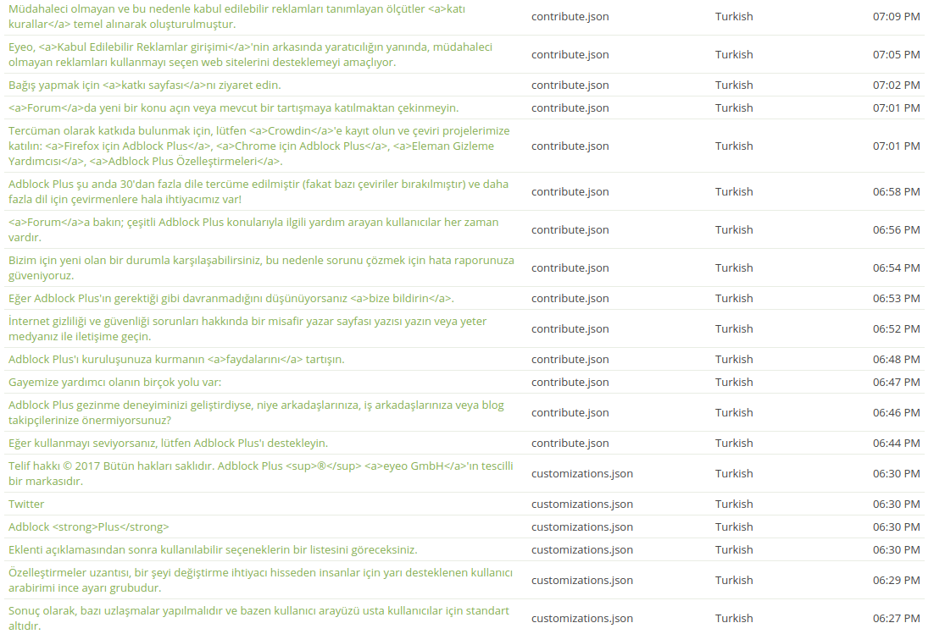Click contribute.json in the 07:05 PM row
The image size is (945, 634).
(570, 55)
